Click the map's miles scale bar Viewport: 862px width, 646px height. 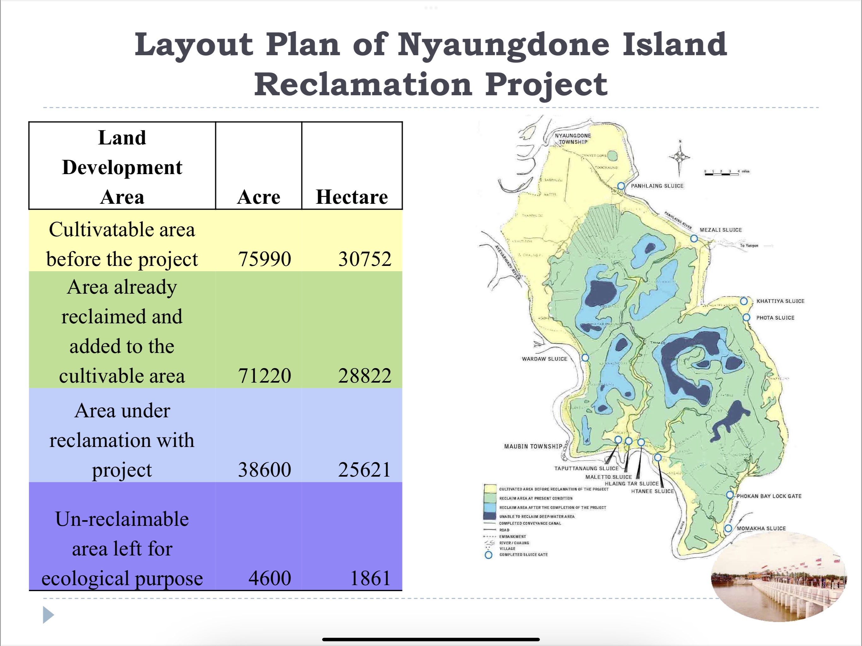tap(721, 174)
